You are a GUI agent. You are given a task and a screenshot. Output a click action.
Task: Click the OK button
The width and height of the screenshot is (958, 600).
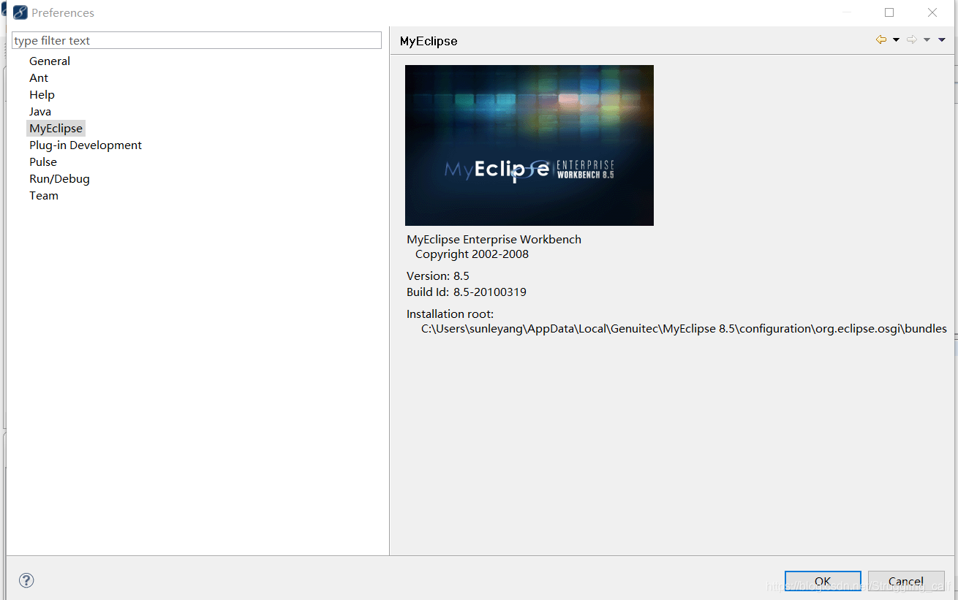pyautogui.click(x=823, y=582)
